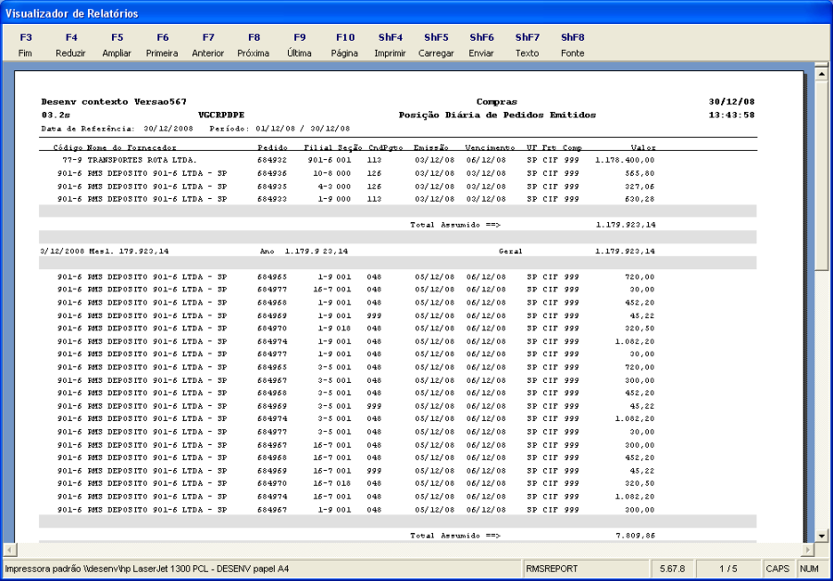Viewport: 833px width, 581px height.
Task: Click the Período 01/12/08 / 30/12/08 text
Action: coord(280,129)
